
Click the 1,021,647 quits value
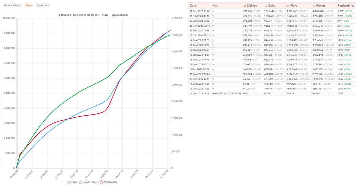tap(269, 11)
